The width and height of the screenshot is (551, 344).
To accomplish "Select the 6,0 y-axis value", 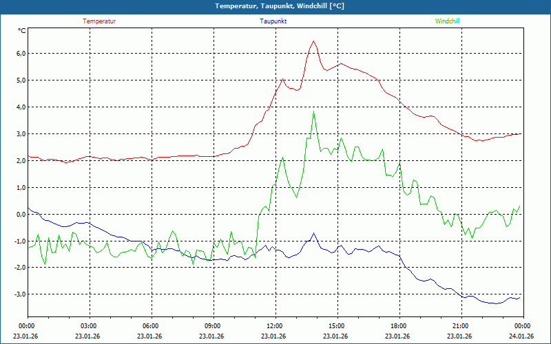I will point(21,54).
